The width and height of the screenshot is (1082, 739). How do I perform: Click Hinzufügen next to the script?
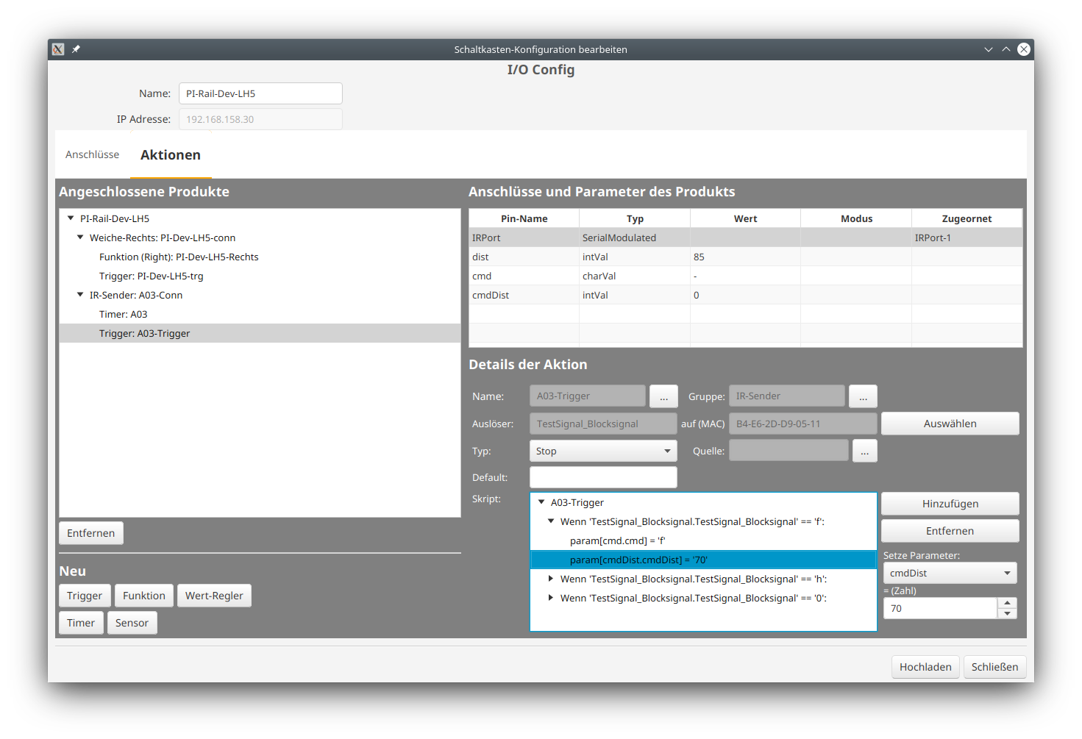(950, 503)
